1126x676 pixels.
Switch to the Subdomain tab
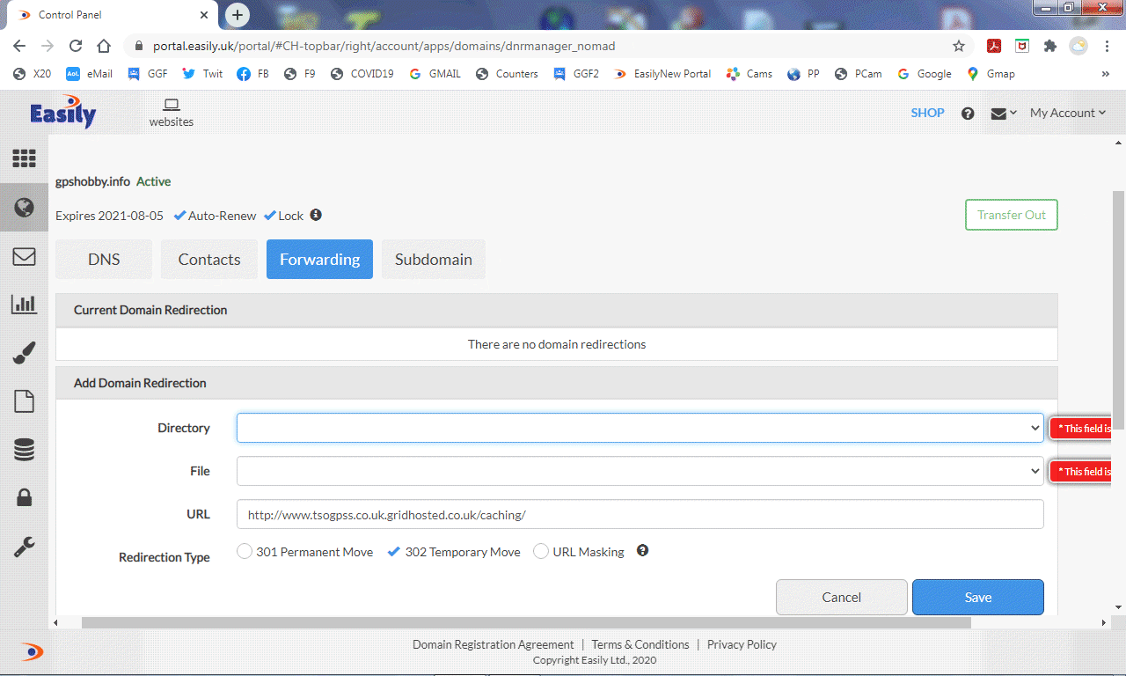click(434, 259)
